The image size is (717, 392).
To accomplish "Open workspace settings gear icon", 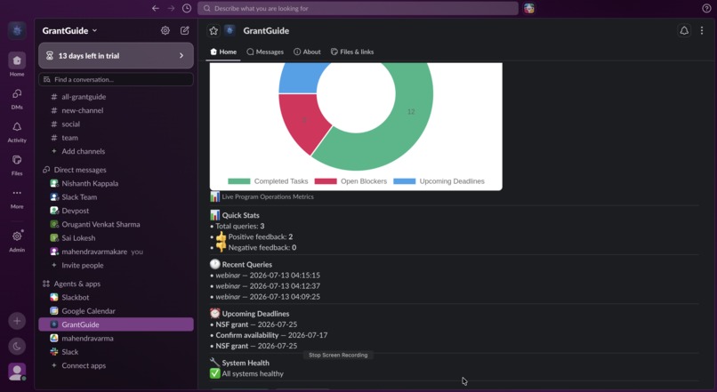I will coord(165,30).
